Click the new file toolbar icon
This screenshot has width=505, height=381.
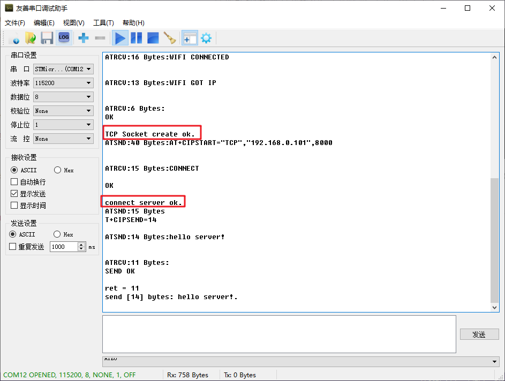coord(14,39)
